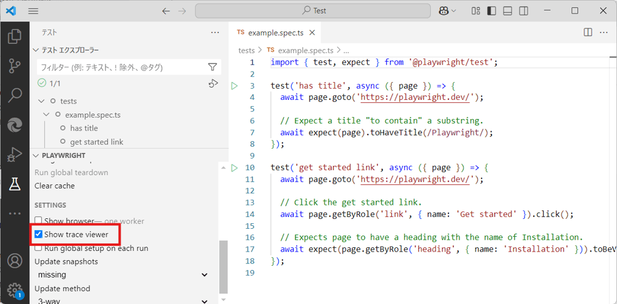Open the Source Control view

coord(15,66)
